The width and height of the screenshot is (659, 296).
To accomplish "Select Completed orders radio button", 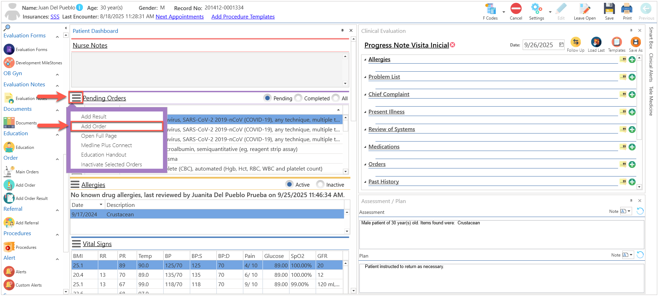I will coord(298,98).
